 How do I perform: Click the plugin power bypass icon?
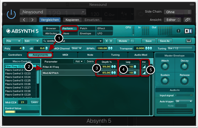[11, 14]
